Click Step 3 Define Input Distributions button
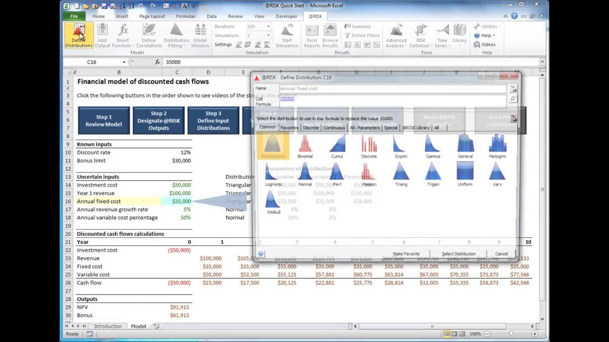Screen dimensions: 609x342 (213, 121)
